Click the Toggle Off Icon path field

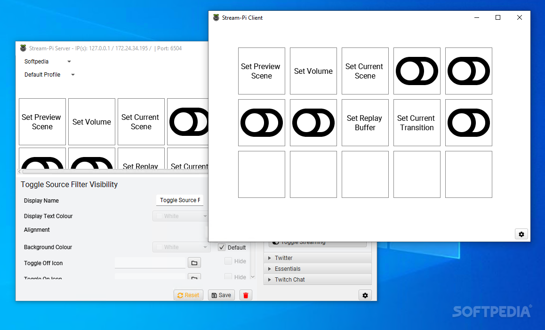point(150,263)
